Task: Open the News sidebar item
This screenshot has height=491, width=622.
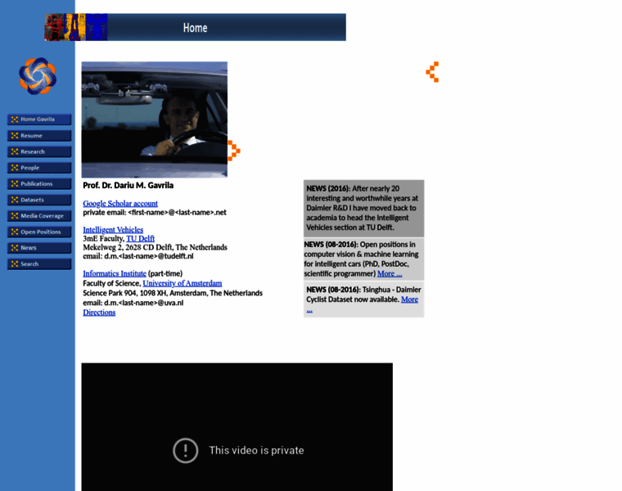Action: coord(39,248)
